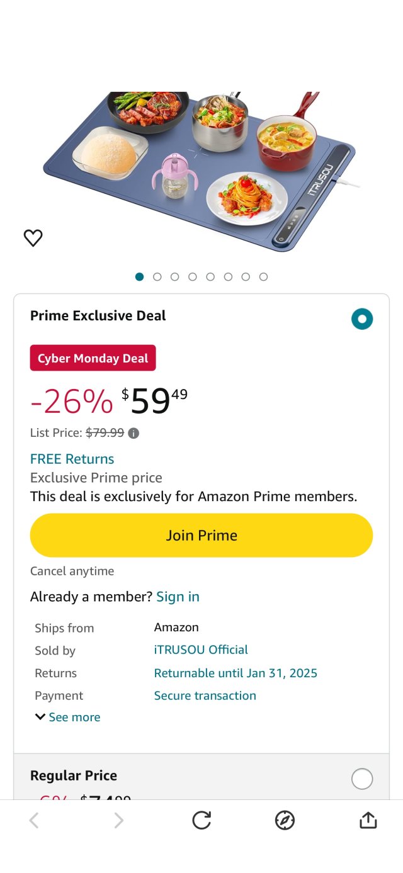Click the List Price info icon
Viewport: 403px width, 873px height.
click(x=133, y=433)
